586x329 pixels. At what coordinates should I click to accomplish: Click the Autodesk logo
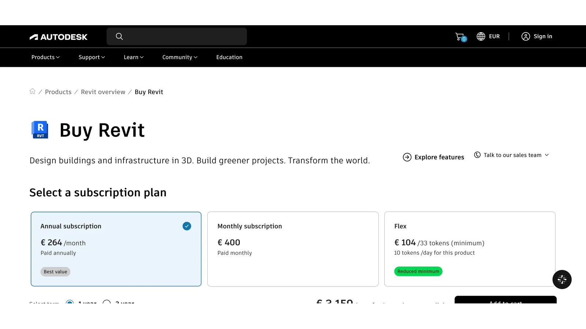pyautogui.click(x=59, y=37)
